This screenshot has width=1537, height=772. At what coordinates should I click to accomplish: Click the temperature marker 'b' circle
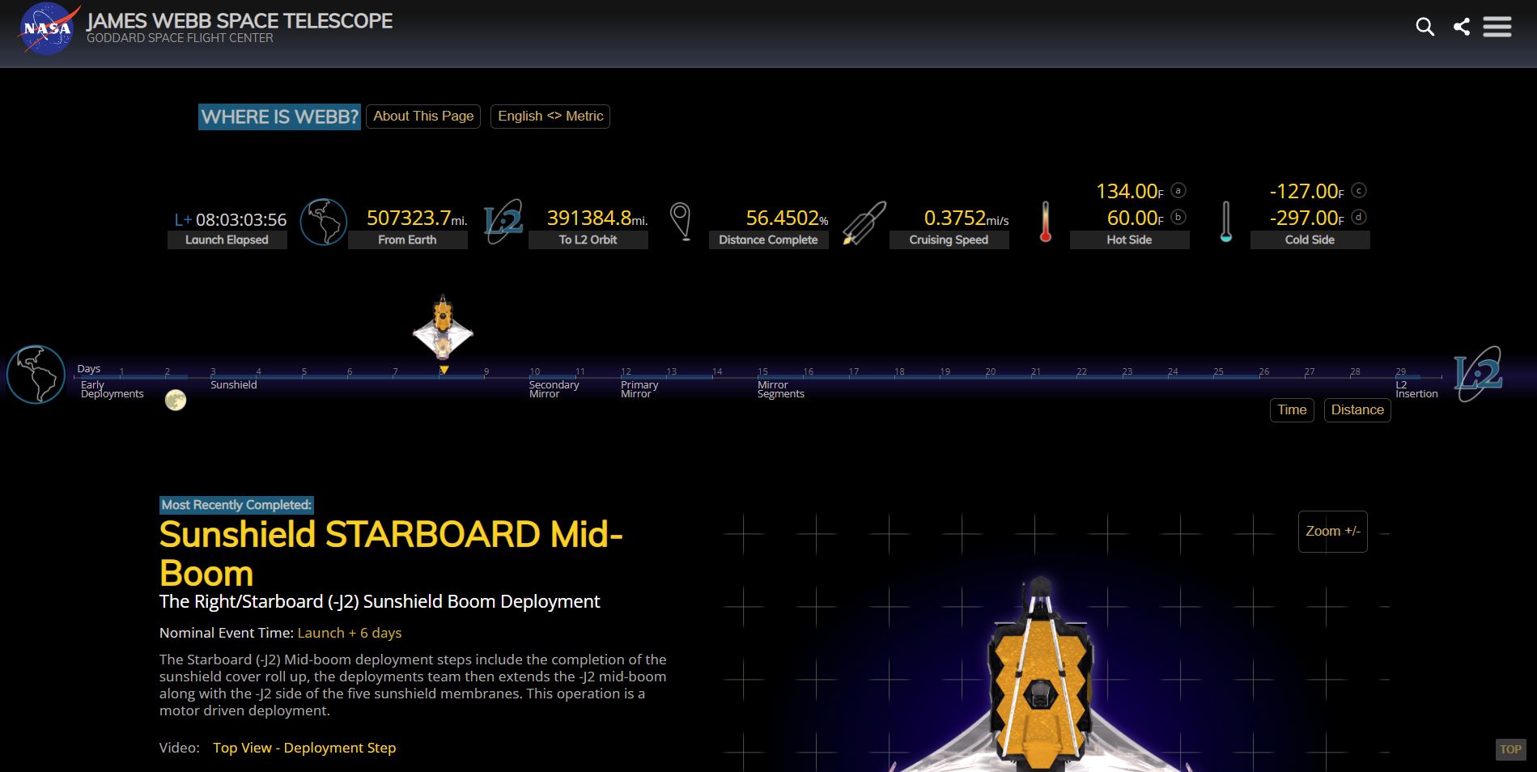point(1178,217)
